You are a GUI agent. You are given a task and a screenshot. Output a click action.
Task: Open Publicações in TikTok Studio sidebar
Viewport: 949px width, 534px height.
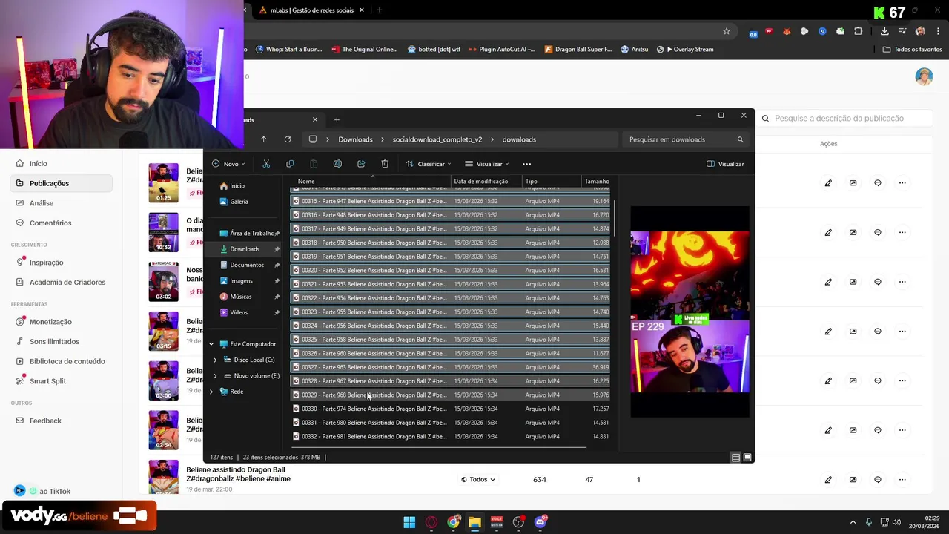pyautogui.click(x=61, y=183)
